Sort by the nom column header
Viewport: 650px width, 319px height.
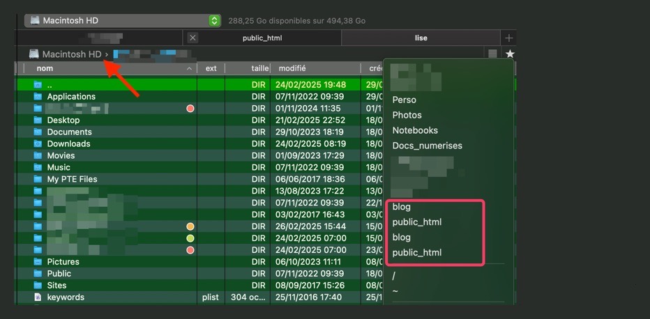(x=45, y=68)
